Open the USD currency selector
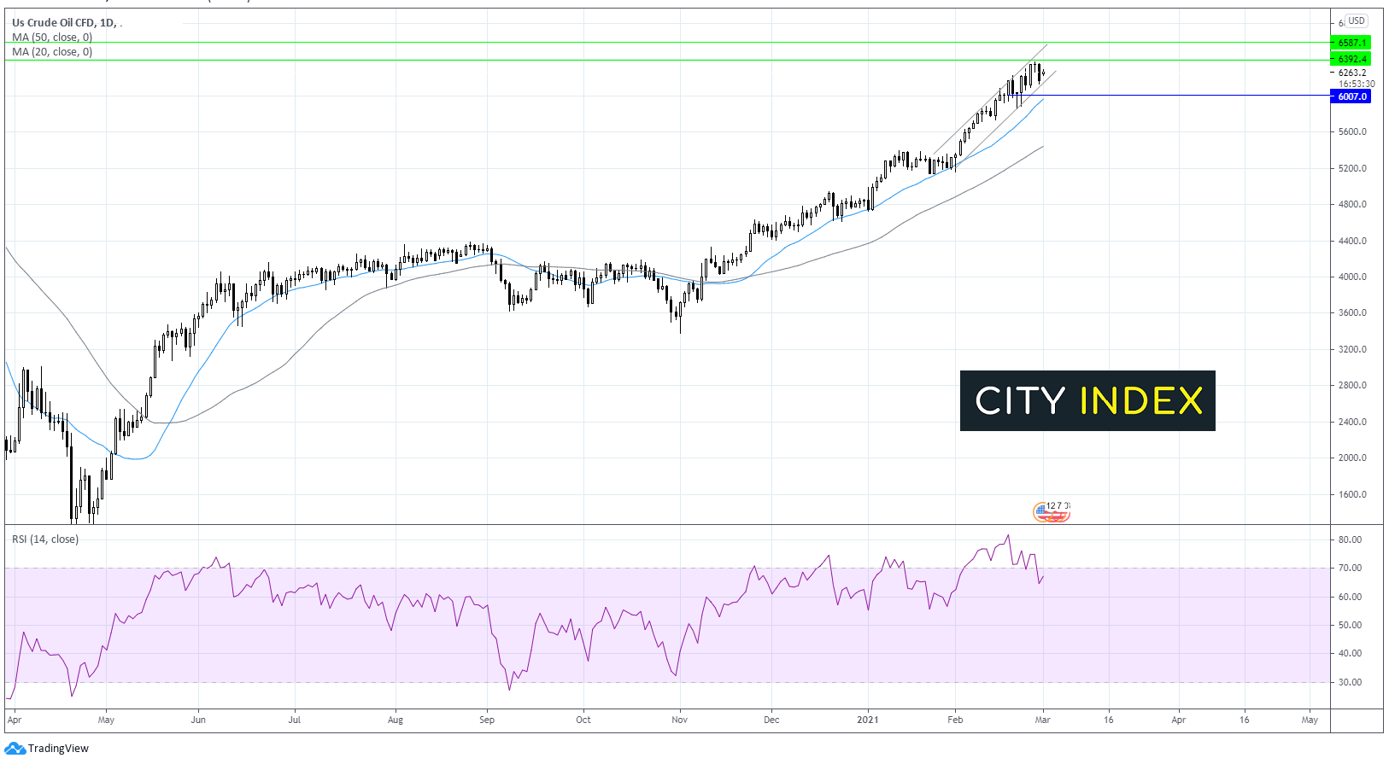 (1356, 20)
